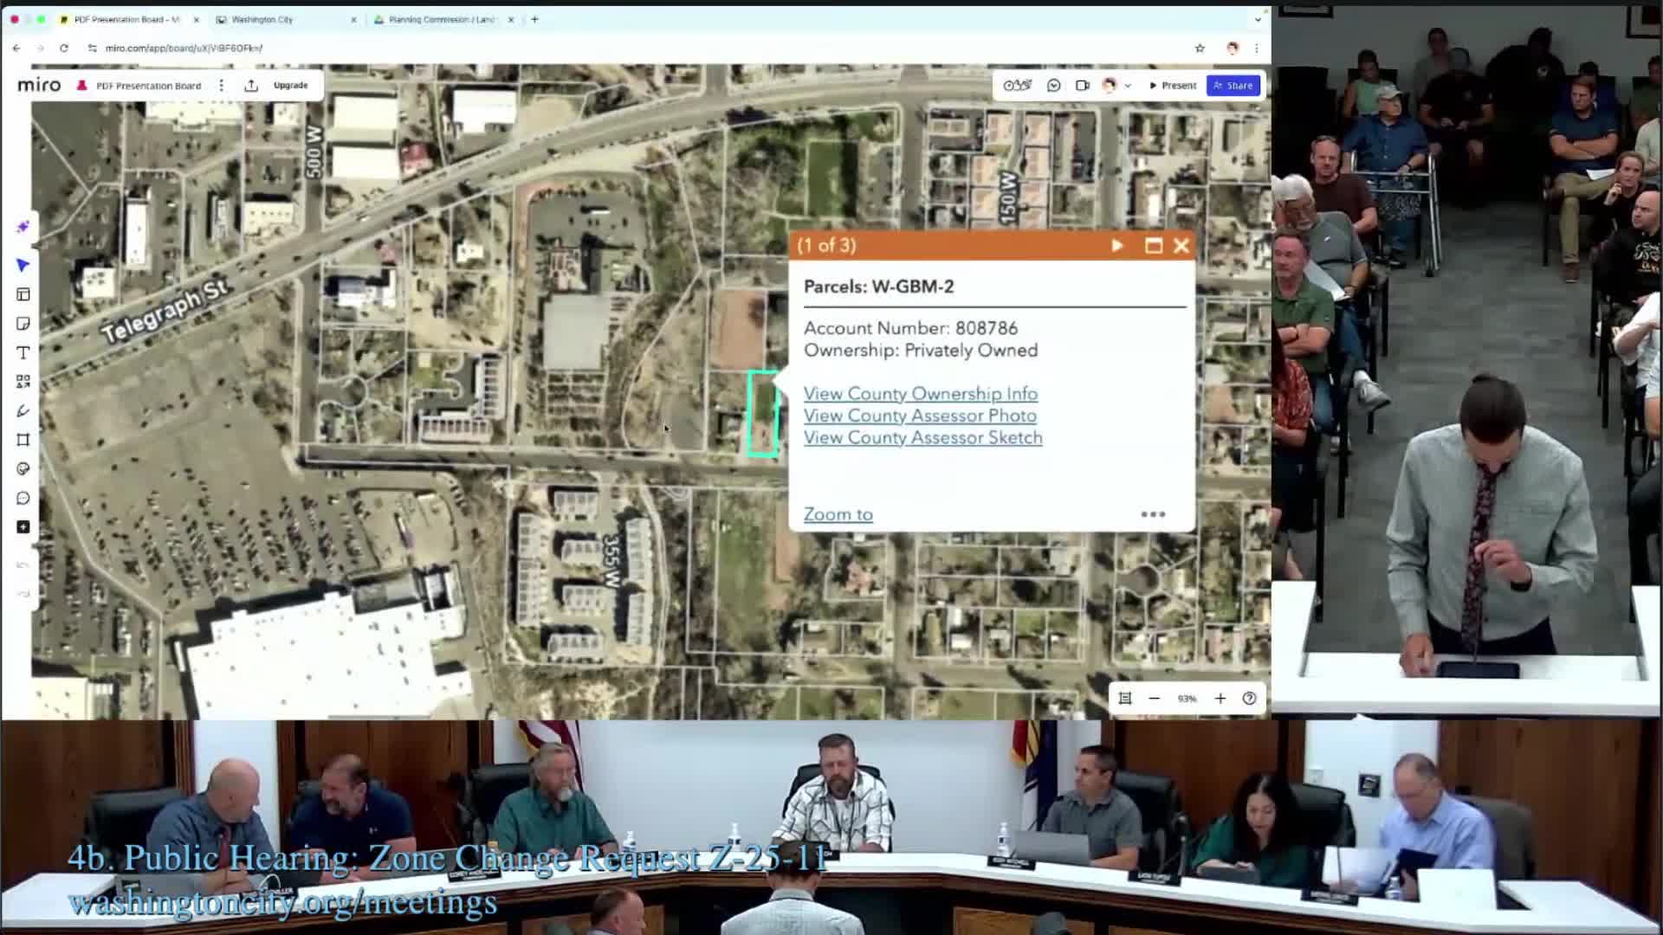Toggle the video call camera icon
Image resolution: width=1663 pixels, height=935 pixels.
tap(1082, 86)
